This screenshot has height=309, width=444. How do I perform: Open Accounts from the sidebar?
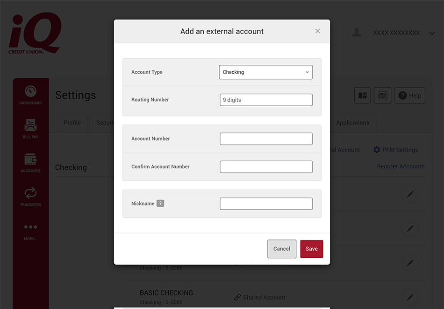tap(30, 163)
